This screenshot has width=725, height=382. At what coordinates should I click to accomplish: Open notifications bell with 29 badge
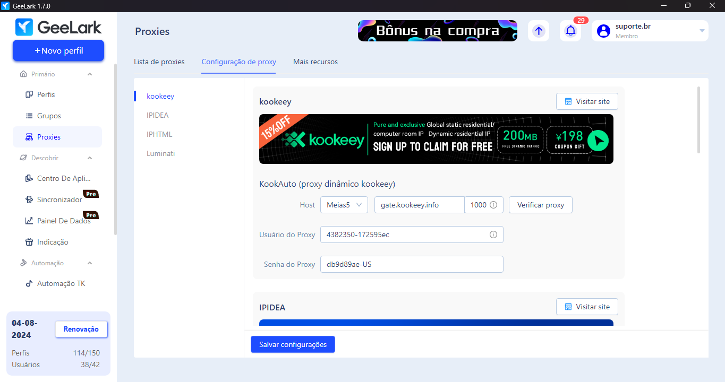point(570,31)
